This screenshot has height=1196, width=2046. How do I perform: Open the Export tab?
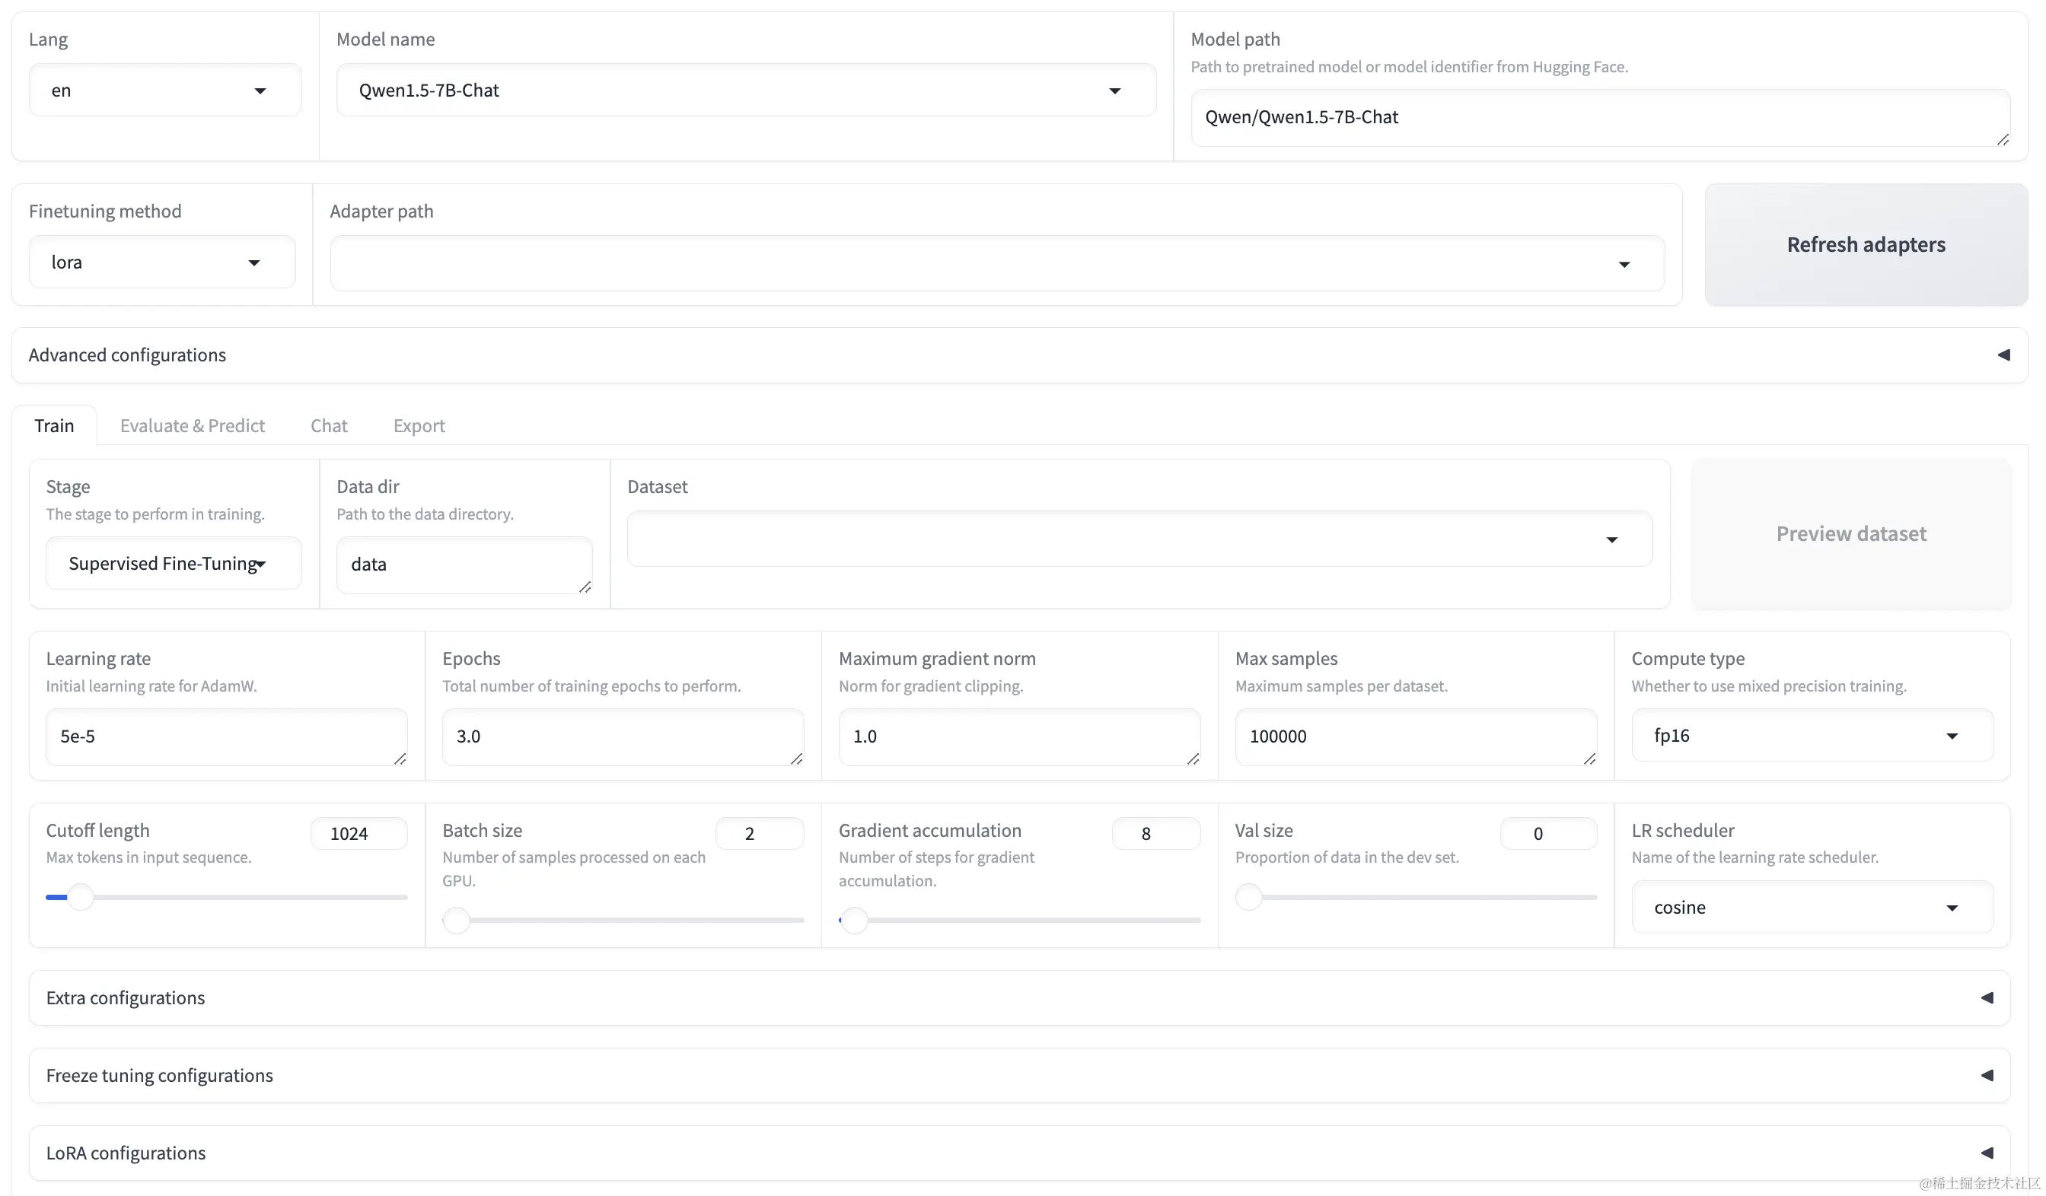[419, 426]
